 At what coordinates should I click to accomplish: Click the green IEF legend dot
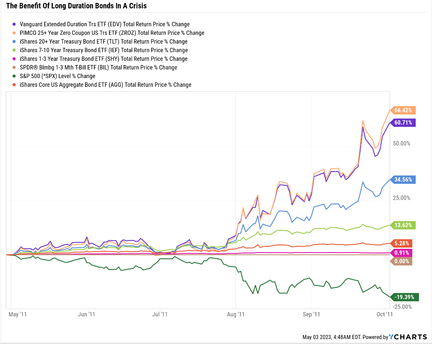(x=14, y=50)
